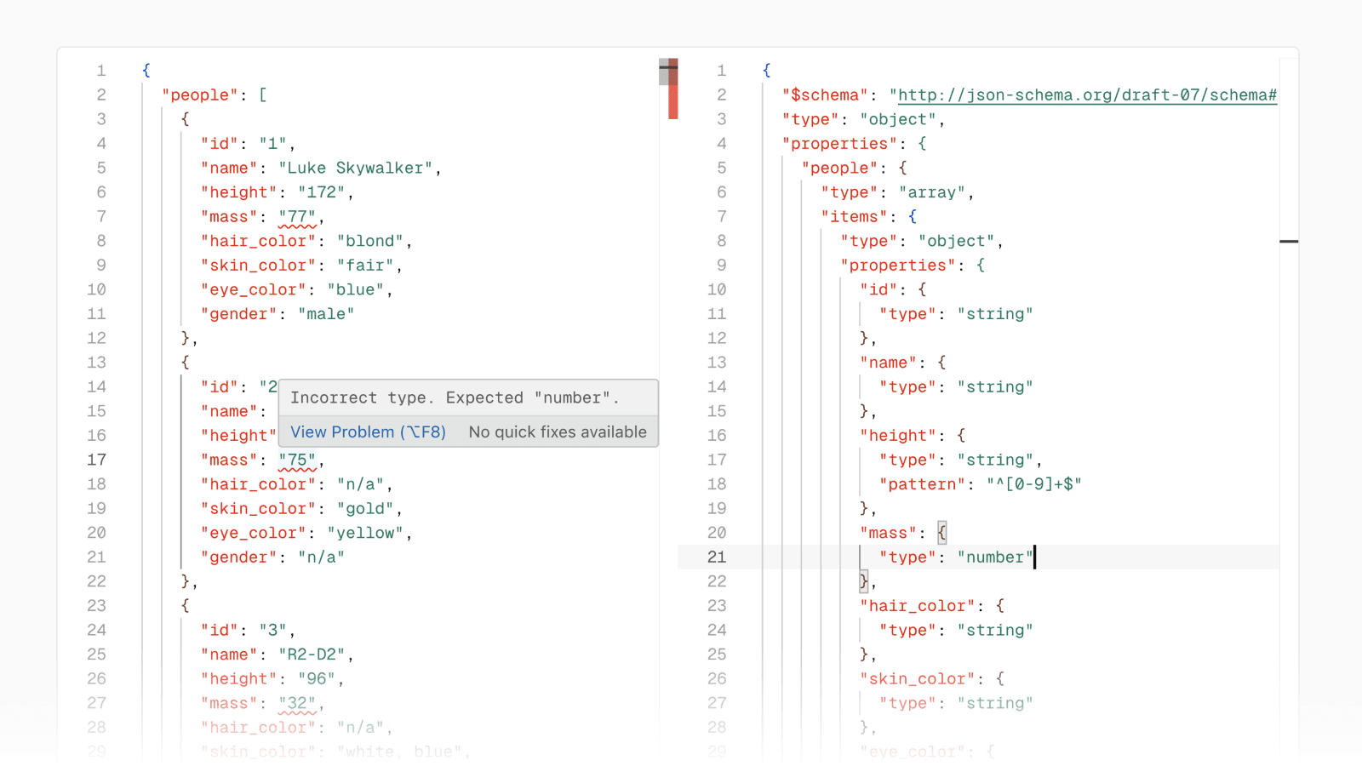Click the "number" type value in schema
The height and width of the screenshot is (766, 1362).
[994, 557]
